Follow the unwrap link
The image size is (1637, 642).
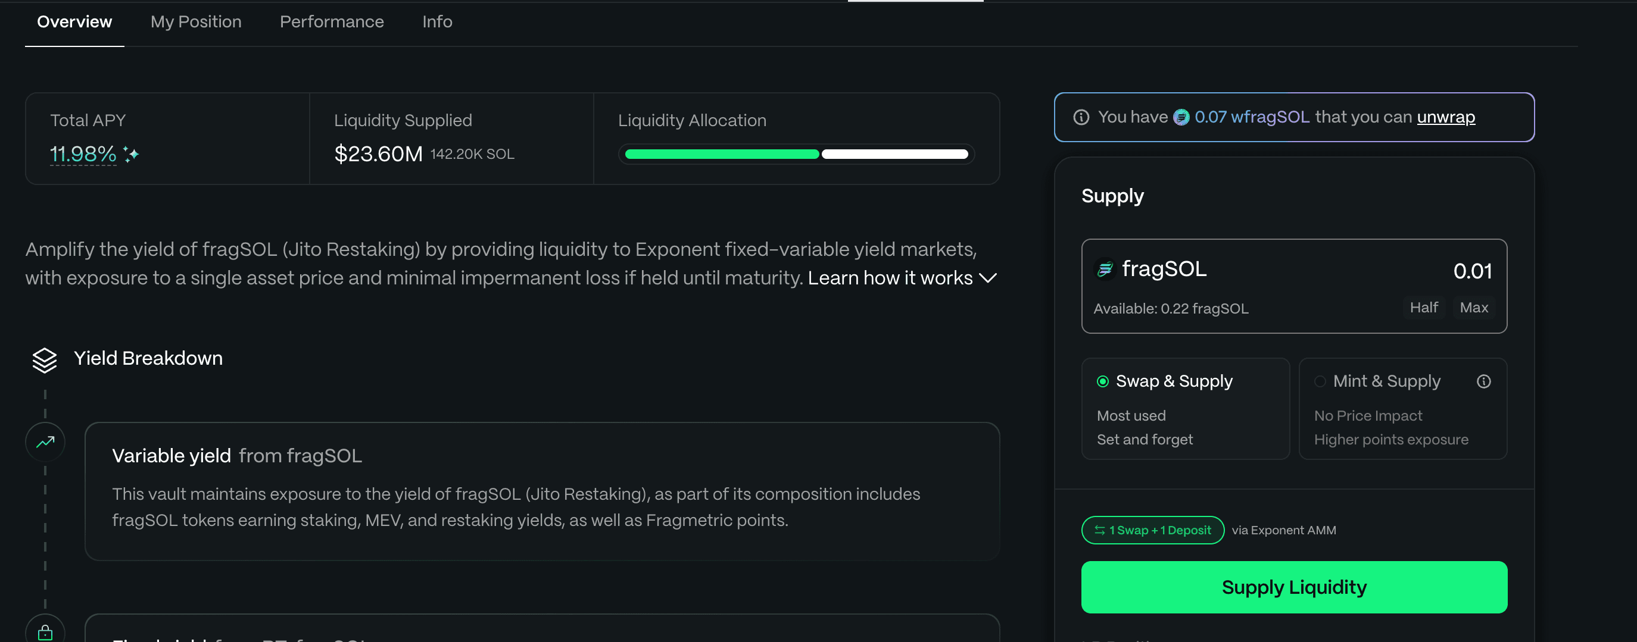pos(1446,117)
